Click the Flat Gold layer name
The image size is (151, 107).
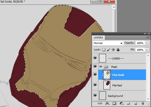pyautogui.click(x=118, y=75)
